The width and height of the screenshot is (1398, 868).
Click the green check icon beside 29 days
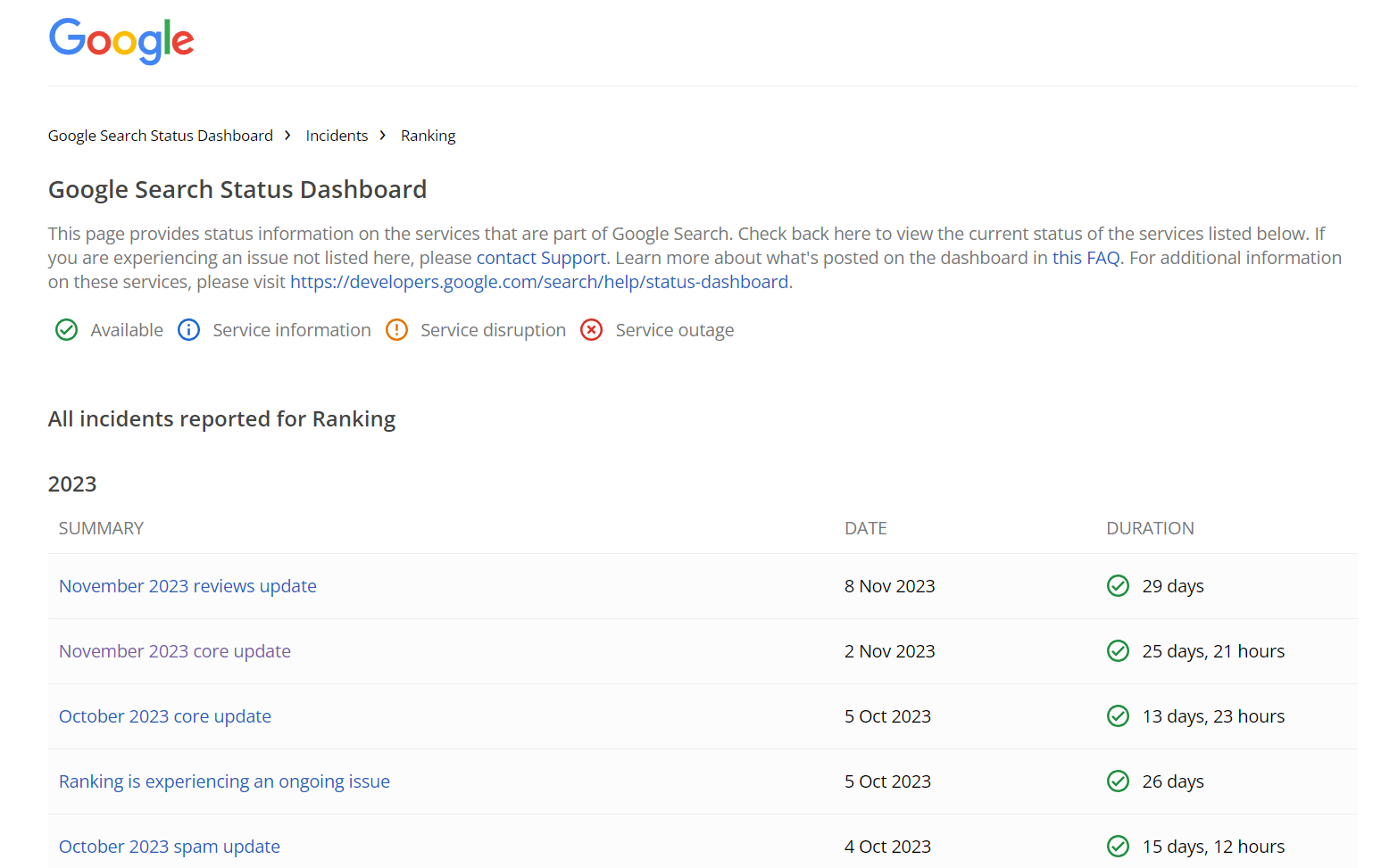[1118, 585]
